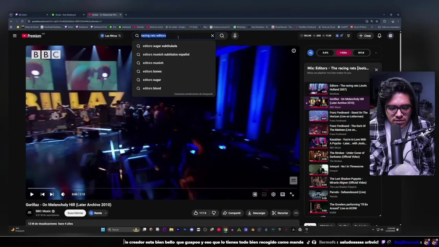Expand the Remix dropdown arrow
Image resolution: width=439 pixels, height=247 pixels.
[106, 213]
